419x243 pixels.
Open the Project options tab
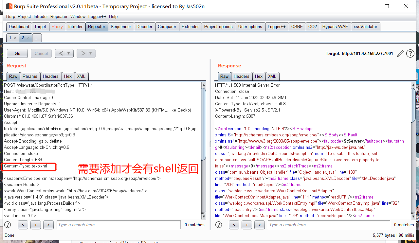(218, 27)
